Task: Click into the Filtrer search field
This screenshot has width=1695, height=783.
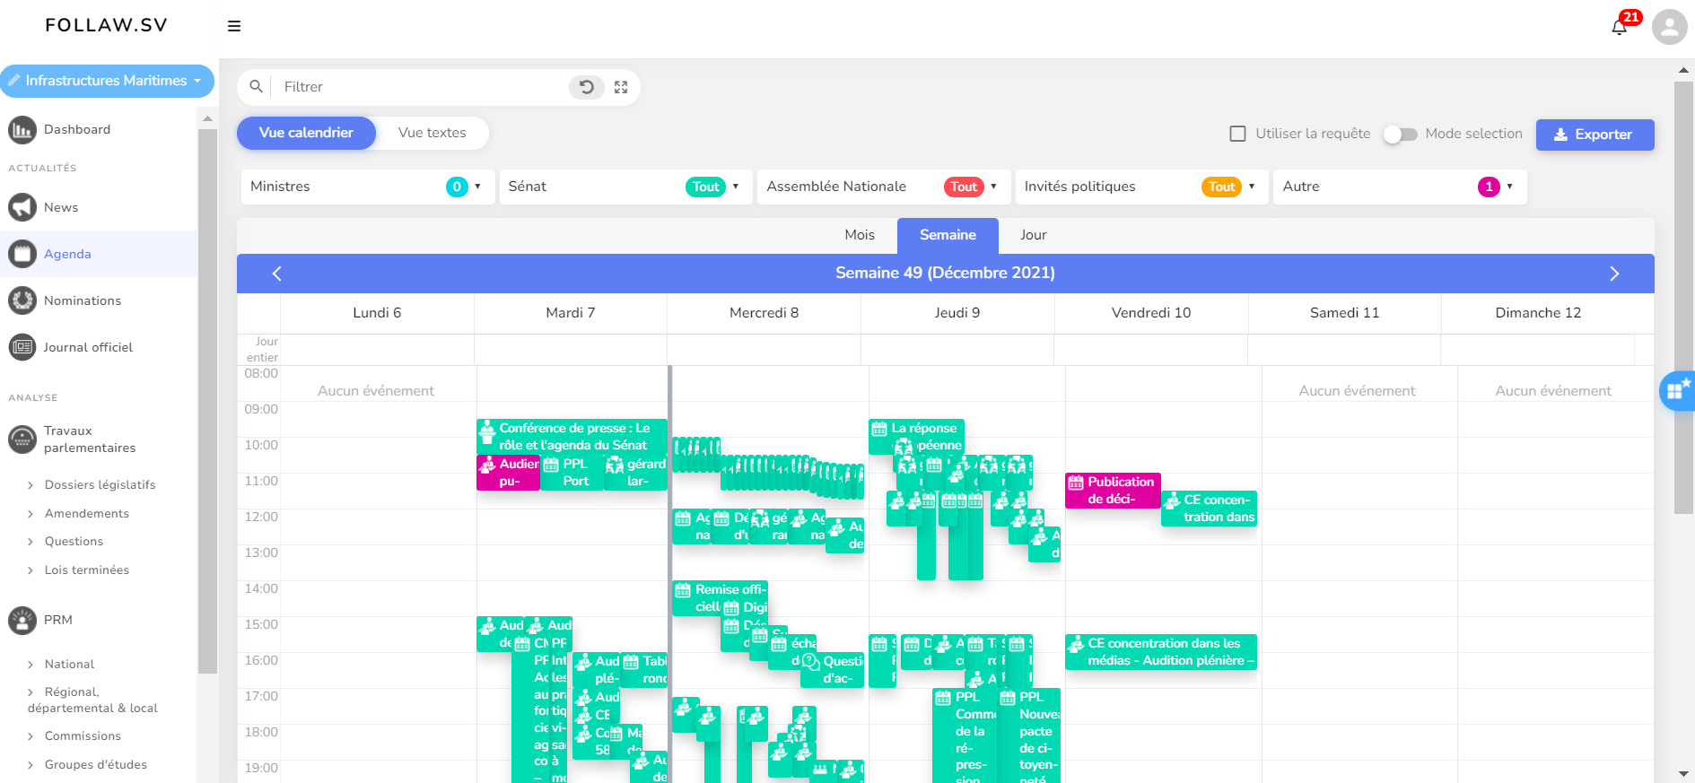Action: coord(422,87)
